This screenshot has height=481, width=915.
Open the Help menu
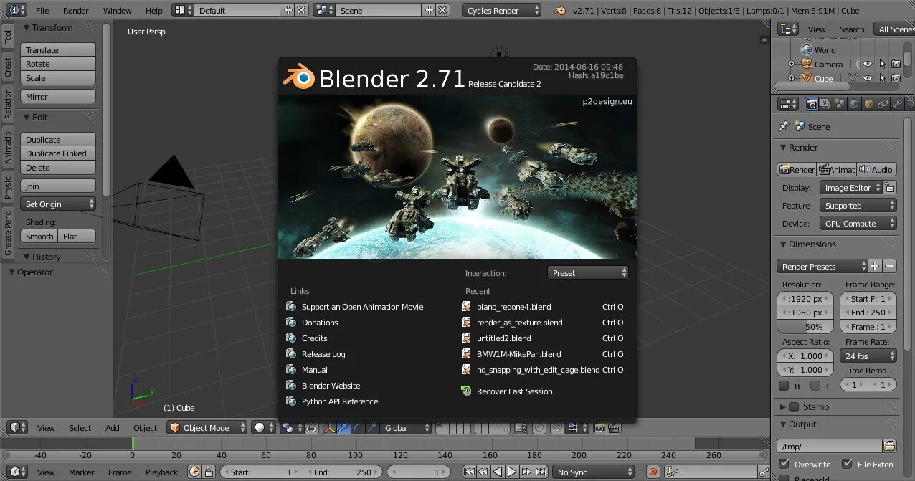coord(153,11)
